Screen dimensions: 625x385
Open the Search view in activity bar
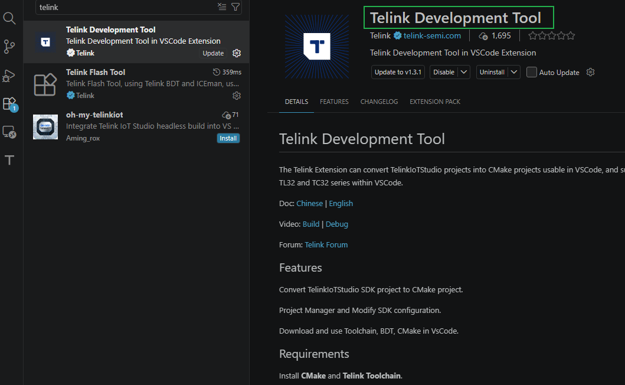[x=9, y=18]
